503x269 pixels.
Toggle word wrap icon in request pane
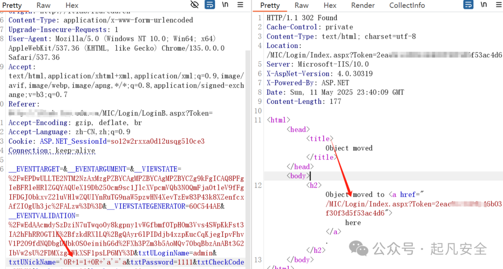[210, 5]
